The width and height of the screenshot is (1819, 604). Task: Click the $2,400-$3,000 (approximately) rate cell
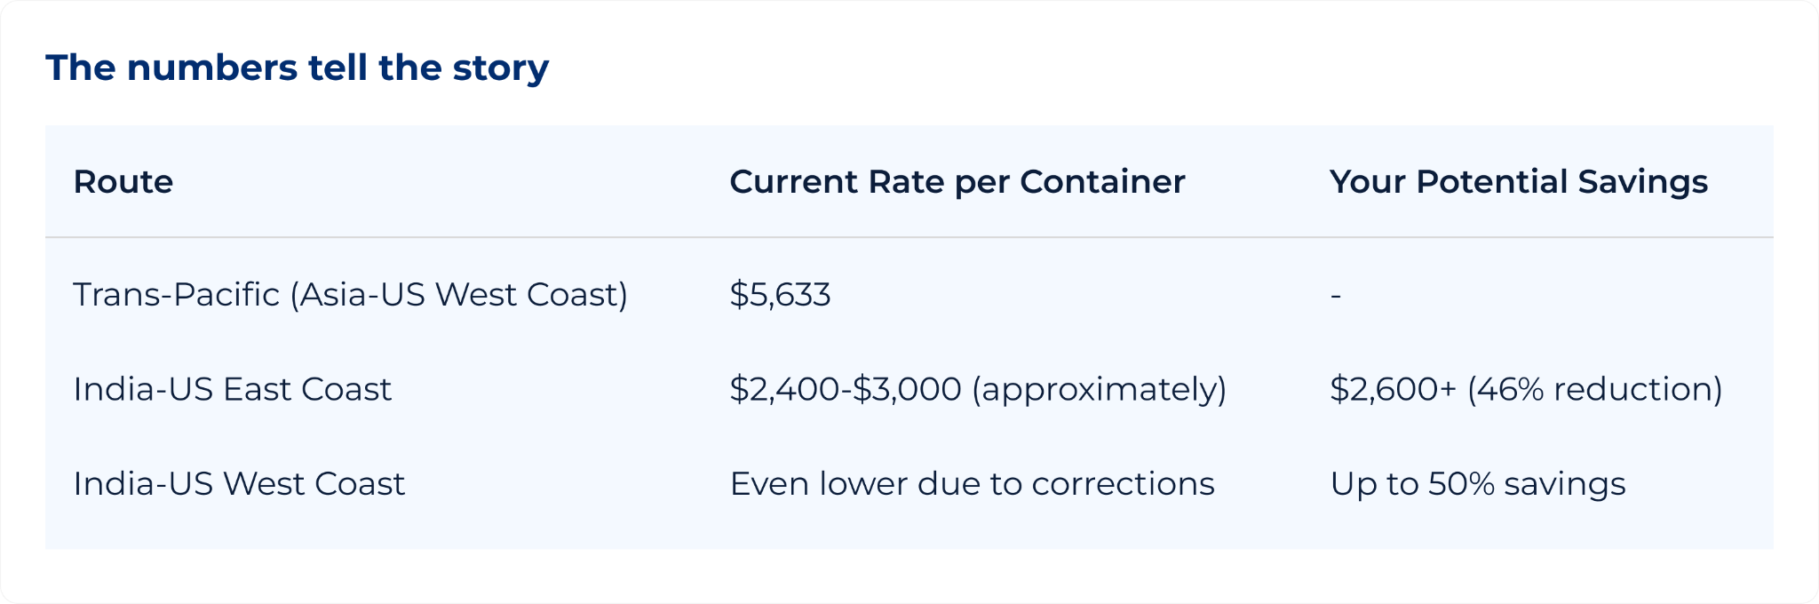(x=978, y=389)
